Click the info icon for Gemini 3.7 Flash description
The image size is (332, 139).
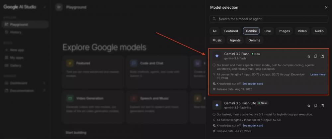click(x=214, y=65)
